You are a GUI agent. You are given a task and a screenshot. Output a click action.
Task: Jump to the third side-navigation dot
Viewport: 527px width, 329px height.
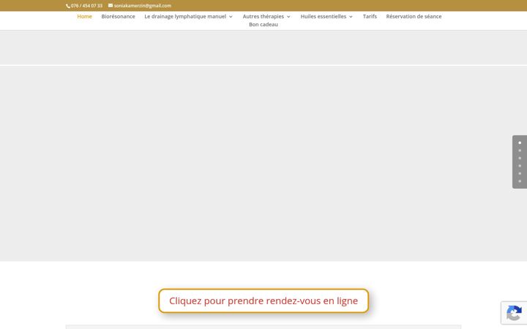coord(520,158)
